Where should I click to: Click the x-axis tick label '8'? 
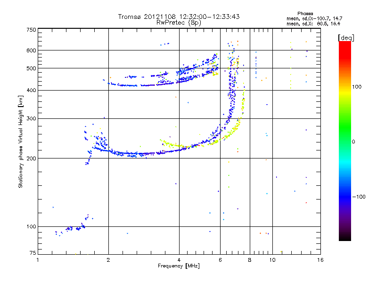tap(250, 260)
